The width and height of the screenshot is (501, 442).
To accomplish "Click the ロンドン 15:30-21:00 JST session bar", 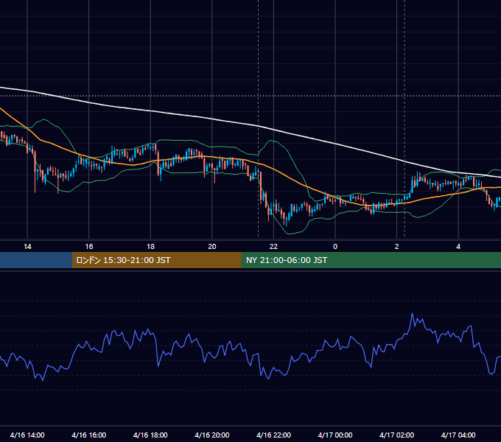I will click(x=156, y=260).
